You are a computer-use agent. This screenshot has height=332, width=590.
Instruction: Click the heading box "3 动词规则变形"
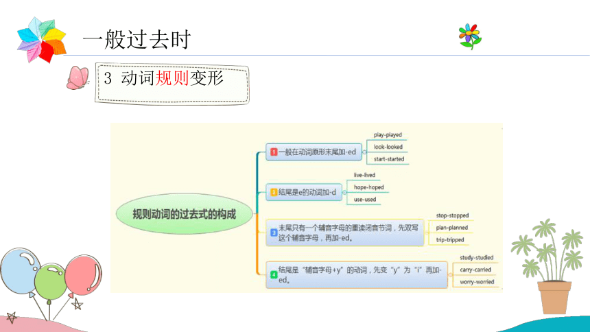coord(172,84)
